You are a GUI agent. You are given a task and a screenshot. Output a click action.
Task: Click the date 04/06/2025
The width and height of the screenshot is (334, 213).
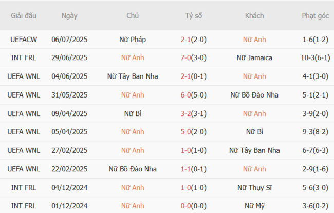click(x=69, y=76)
